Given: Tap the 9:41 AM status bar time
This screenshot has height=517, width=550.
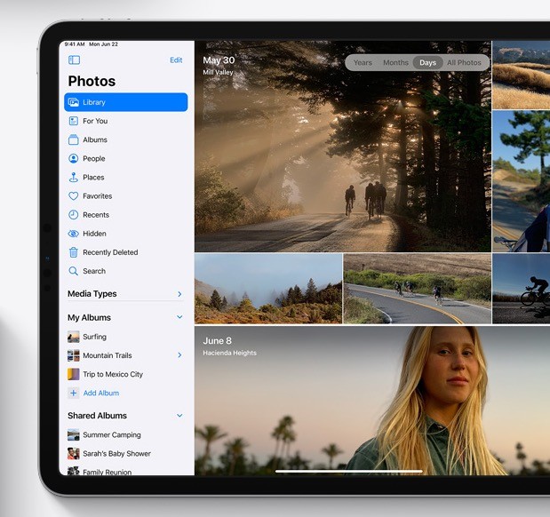Looking at the screenshot, I should 75,44.
